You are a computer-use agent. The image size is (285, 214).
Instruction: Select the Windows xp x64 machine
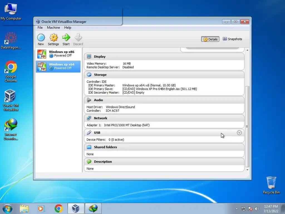pyautogui.click(x=58, y=67)
